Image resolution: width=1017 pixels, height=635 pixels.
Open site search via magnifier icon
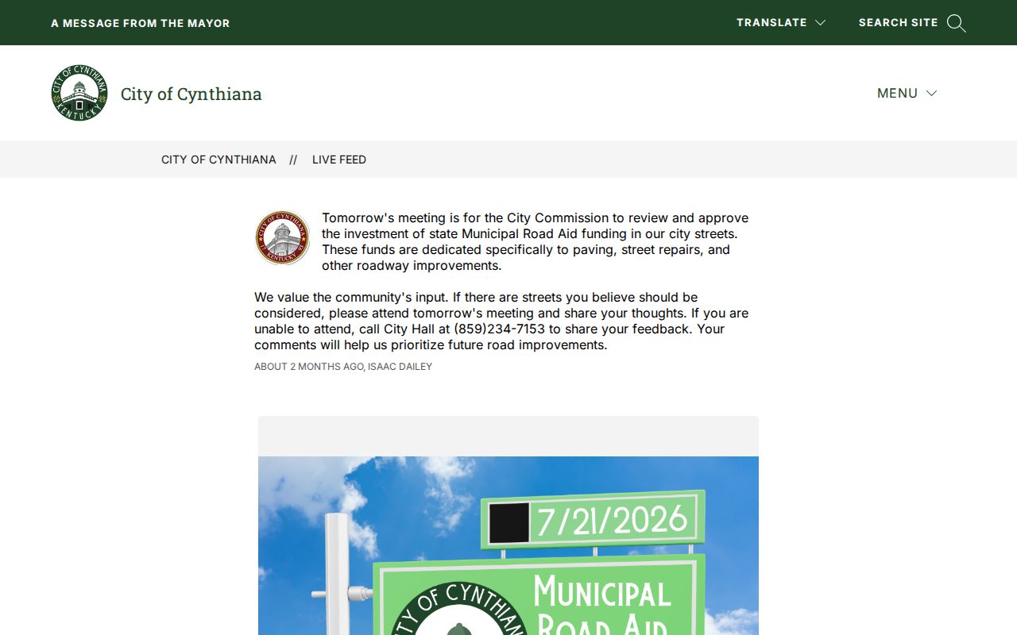[957, 23]
